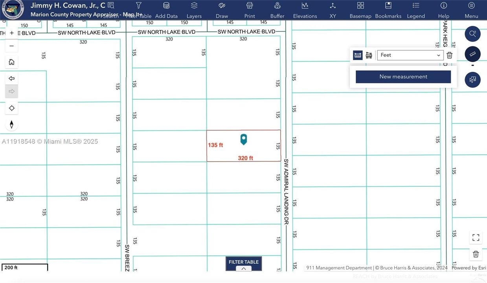Click the circular ruler measure button
The width and height of the screenshot is (487, 283).
pos(472,54)
